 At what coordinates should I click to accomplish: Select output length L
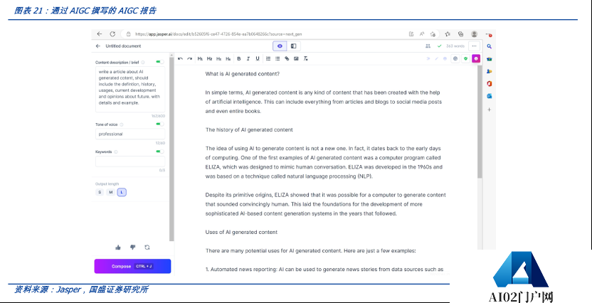click(122, 192)
